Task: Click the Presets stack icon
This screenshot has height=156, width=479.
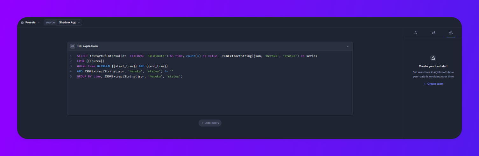Action: (22, 23)
